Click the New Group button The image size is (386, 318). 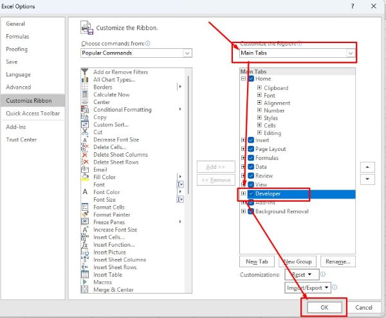point(298,261)
